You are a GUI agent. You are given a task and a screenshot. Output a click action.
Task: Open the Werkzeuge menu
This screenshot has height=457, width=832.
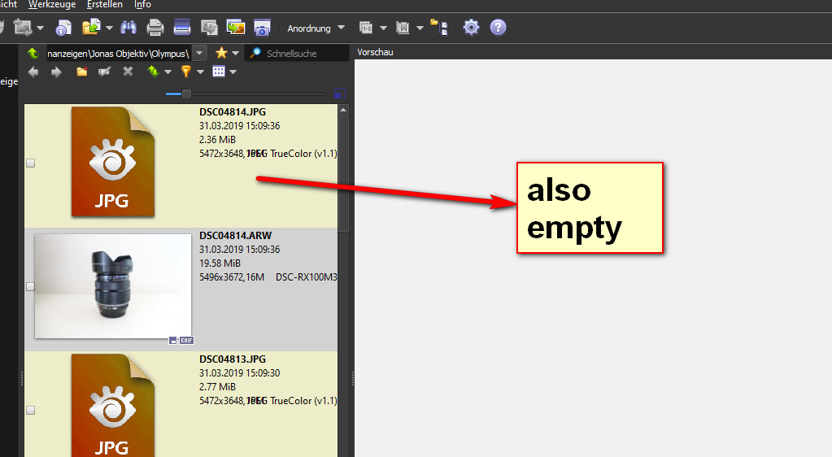click(51, 5)
